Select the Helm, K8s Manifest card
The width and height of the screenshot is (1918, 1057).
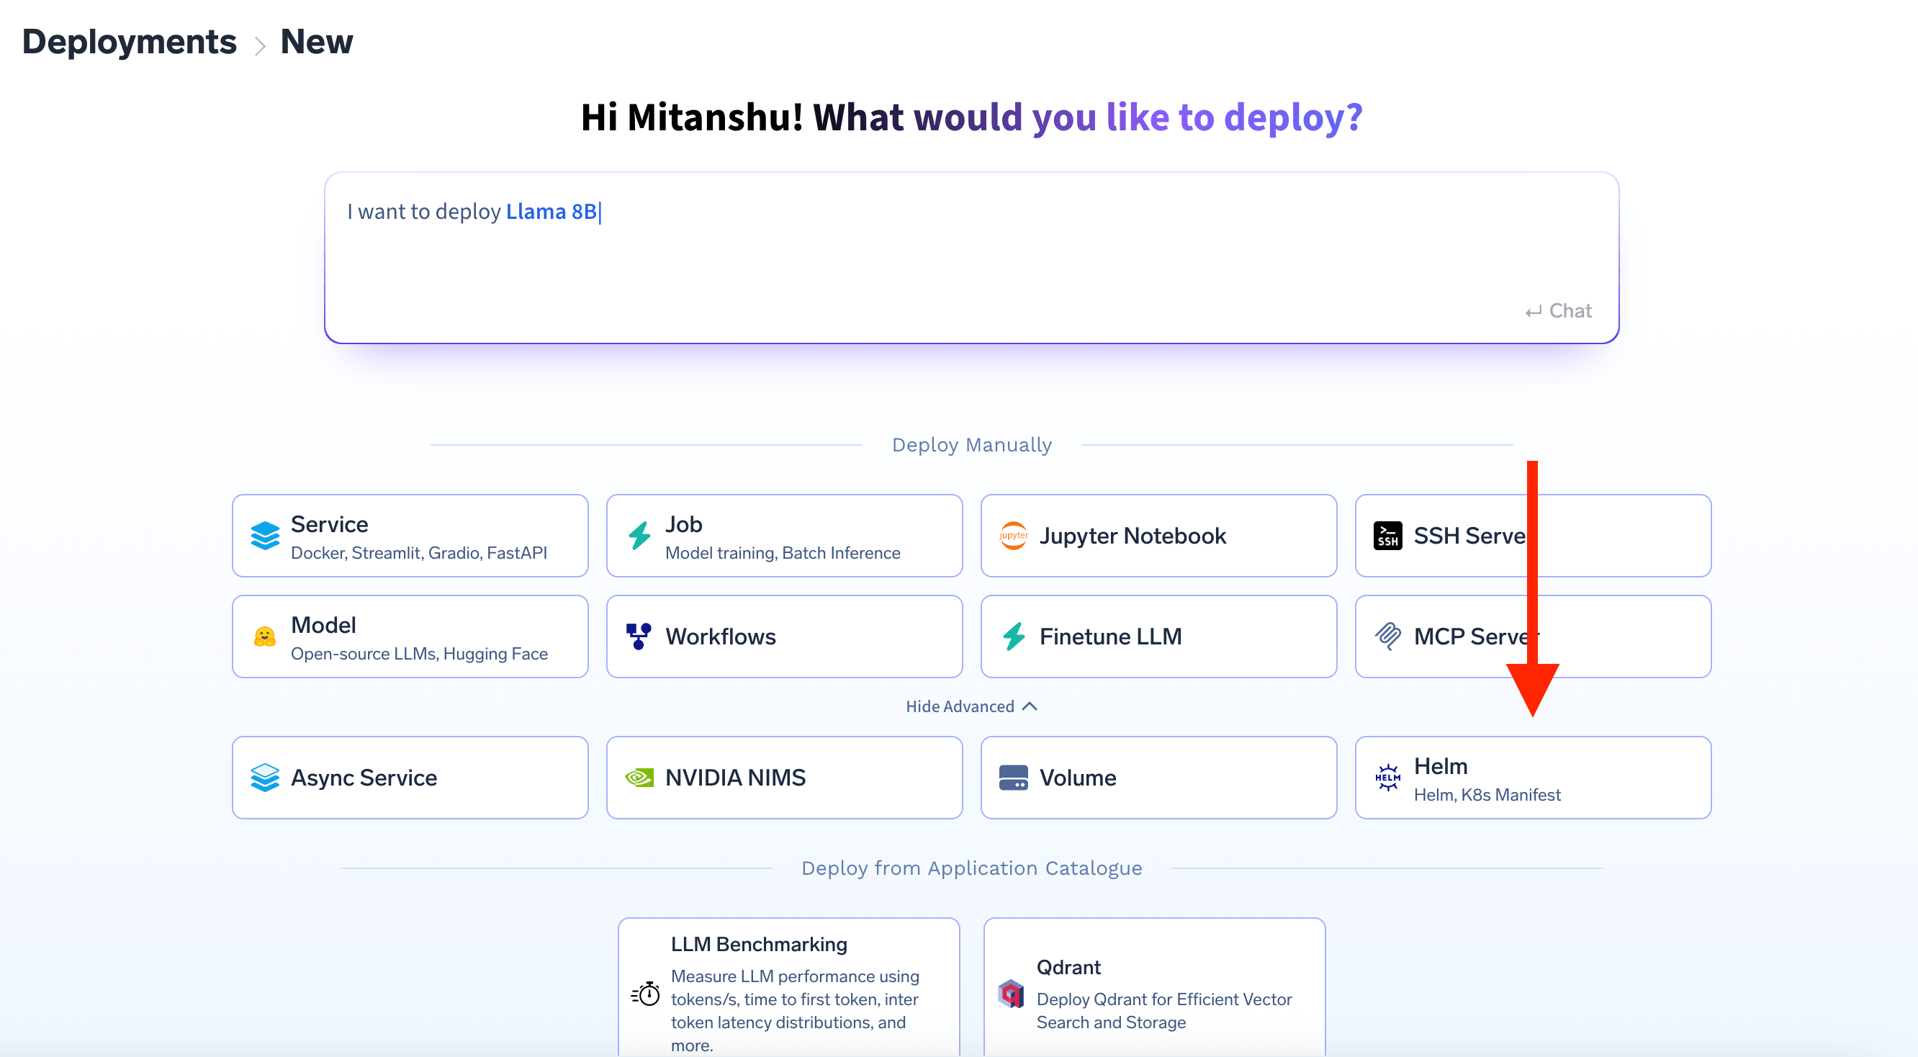(1534, 778)
